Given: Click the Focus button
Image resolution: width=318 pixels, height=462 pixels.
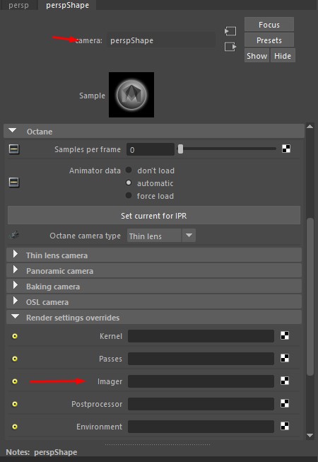Looking at the screenshot, I should coord(269,25).
